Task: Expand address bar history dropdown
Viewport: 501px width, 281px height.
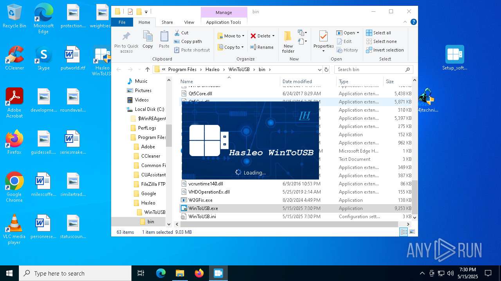Action: click(x=320, y=69)
